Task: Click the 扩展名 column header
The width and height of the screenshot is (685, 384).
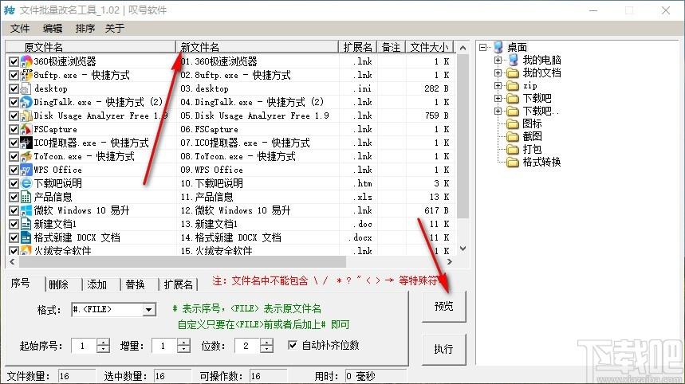Action: 358,47
